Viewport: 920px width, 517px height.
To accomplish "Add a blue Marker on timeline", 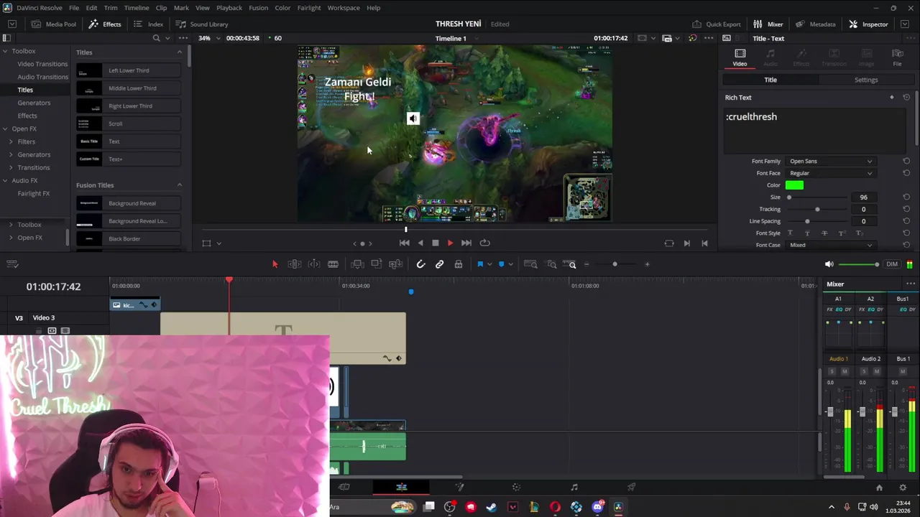I will pyautogui.click(x=502, y=264).
